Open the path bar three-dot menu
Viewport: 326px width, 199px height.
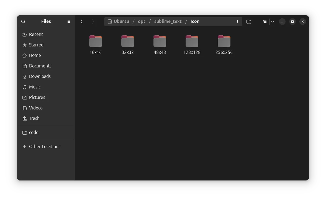237,21
